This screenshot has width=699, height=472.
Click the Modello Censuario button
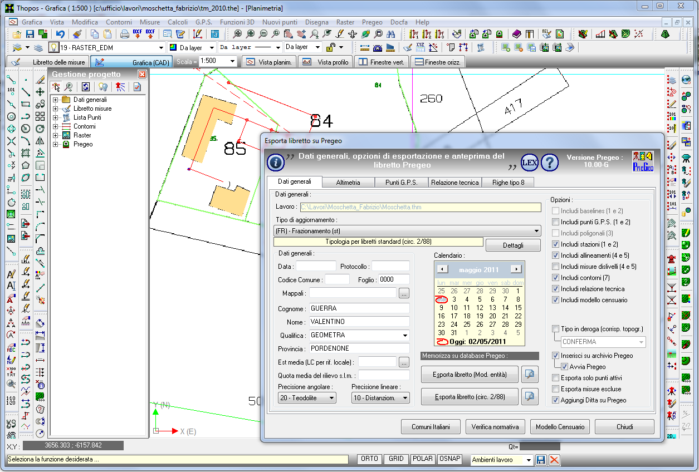560,427
